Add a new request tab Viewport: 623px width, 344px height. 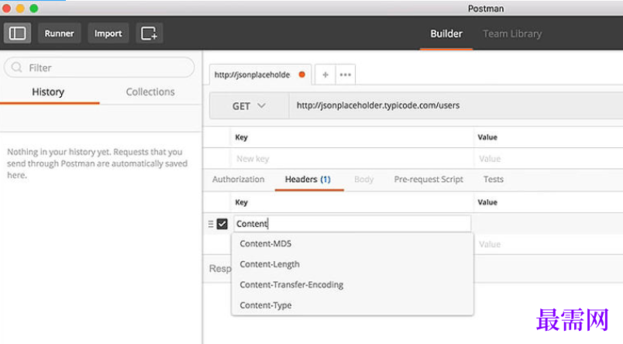[325, 74]
